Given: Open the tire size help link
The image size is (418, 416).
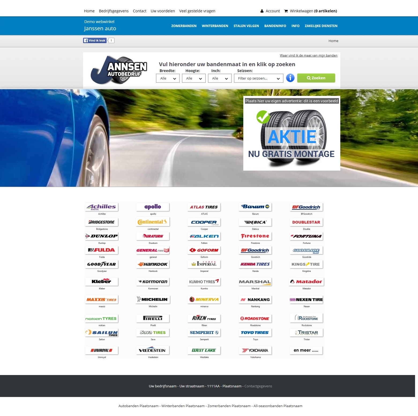Looking at the screenshot, I should click(x=309, y=55).
